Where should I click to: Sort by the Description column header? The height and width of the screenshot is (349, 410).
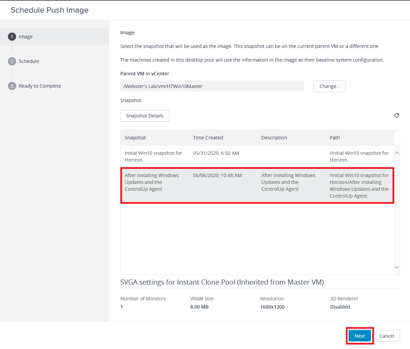274,138
